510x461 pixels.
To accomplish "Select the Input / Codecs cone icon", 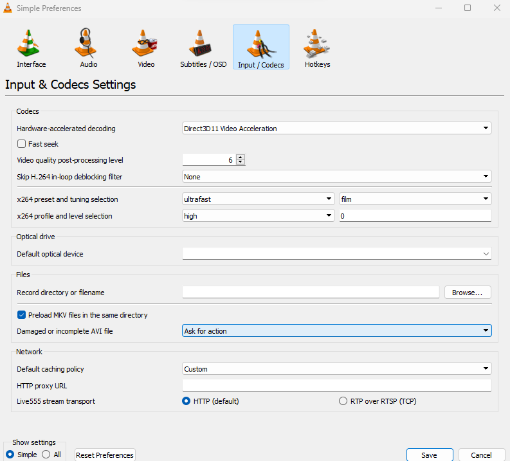I will (x=261, y=44).
